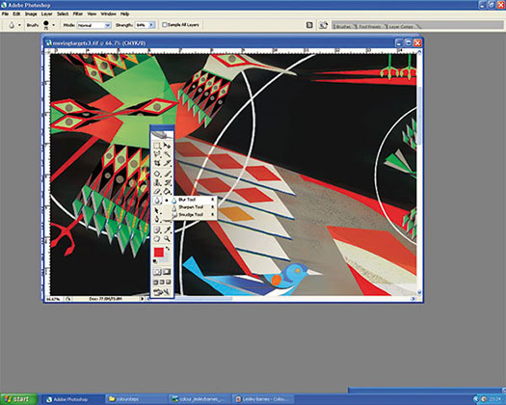Select the Crop tool

(x=157, y=163)
